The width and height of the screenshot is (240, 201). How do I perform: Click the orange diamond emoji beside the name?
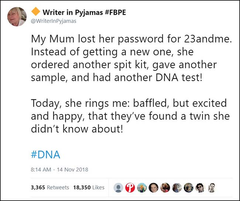click(x=36, y=13)
